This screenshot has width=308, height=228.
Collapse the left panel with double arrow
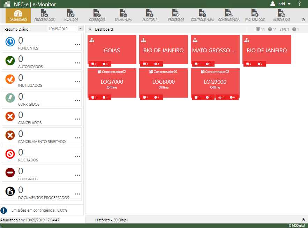pos(90,29)
